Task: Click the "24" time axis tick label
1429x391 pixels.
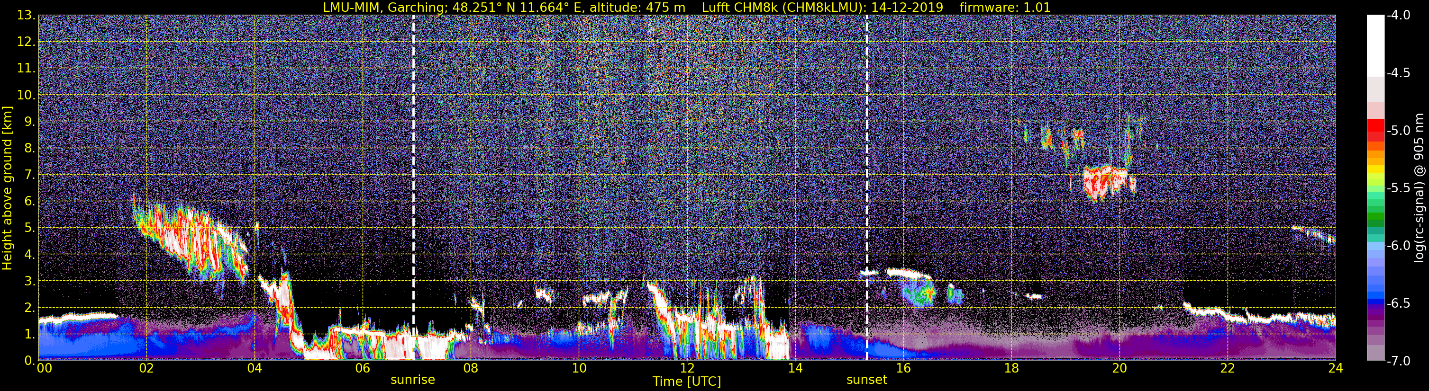Action: pos(1335,368)
